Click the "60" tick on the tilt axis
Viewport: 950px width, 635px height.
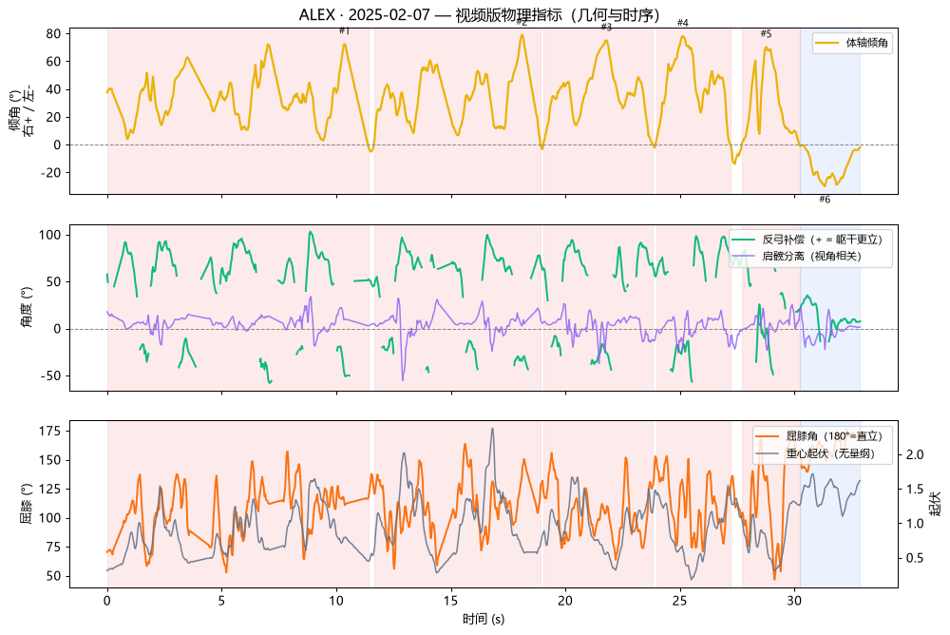[x=53, y=62]
